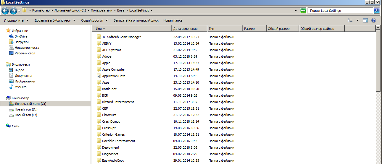Sort by the 'Размер' column header
Viewport: 382px width, 164px height.
[x=254, y=29]
